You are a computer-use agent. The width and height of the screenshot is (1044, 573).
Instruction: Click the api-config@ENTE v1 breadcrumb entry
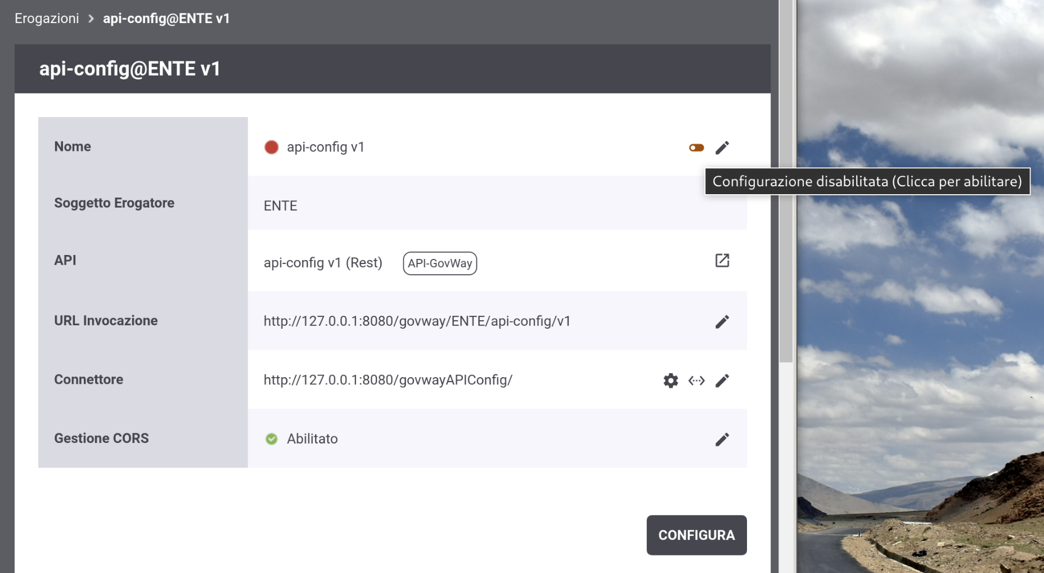[x=166, y=19]
